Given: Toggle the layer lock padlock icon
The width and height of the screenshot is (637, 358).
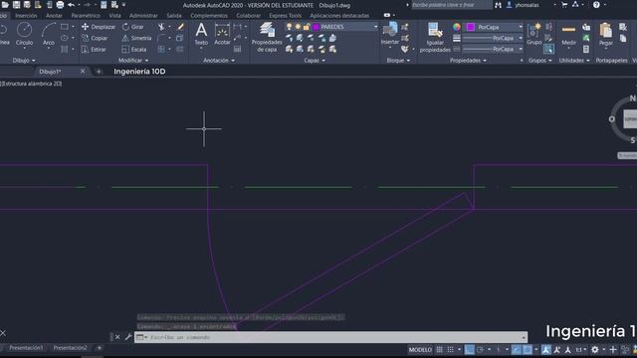Looking at the screenshot, I should pos(307,27).
